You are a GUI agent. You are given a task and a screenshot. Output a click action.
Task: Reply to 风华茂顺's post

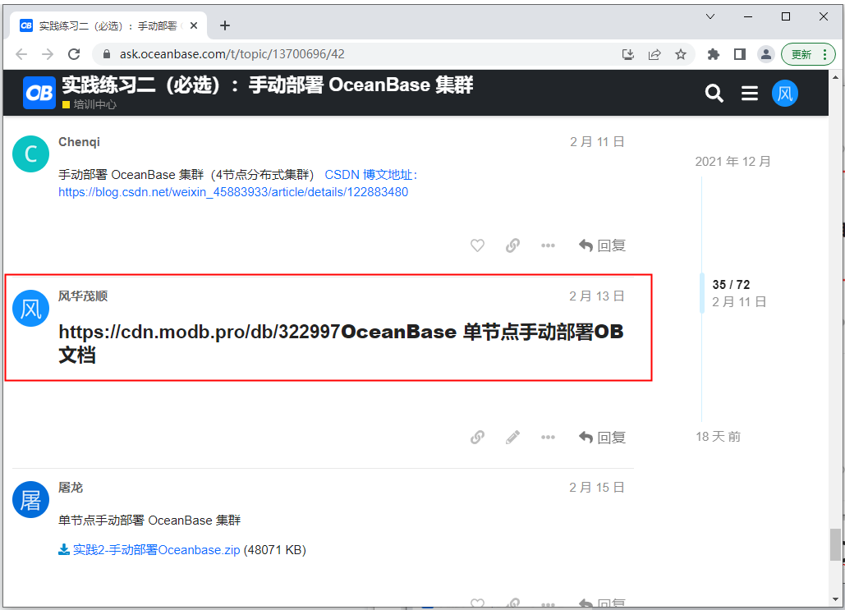[x=602, y=437]
